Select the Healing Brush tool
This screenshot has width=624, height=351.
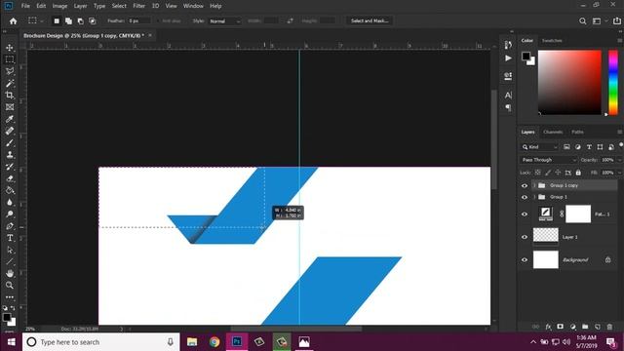10,131
